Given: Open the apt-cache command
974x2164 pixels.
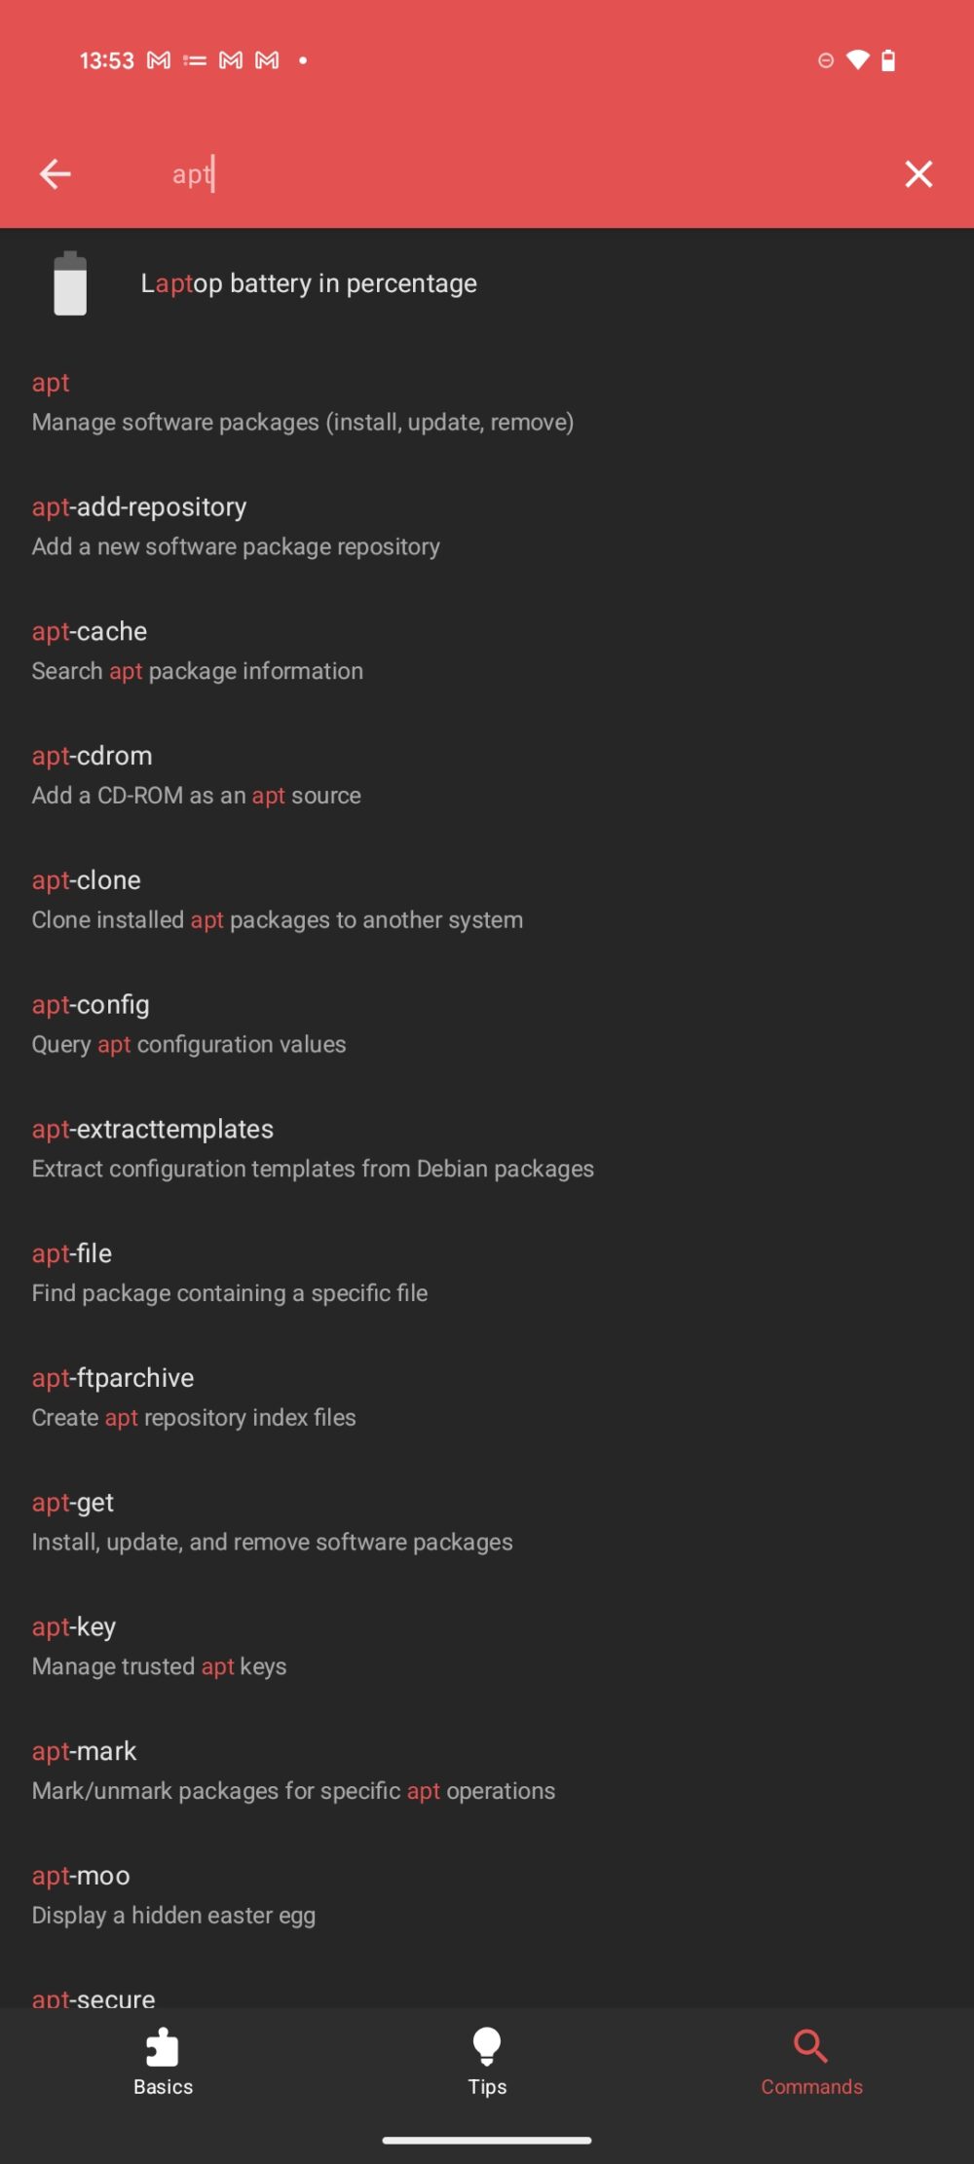Looking at the screenshot, I should coord(197,650).
